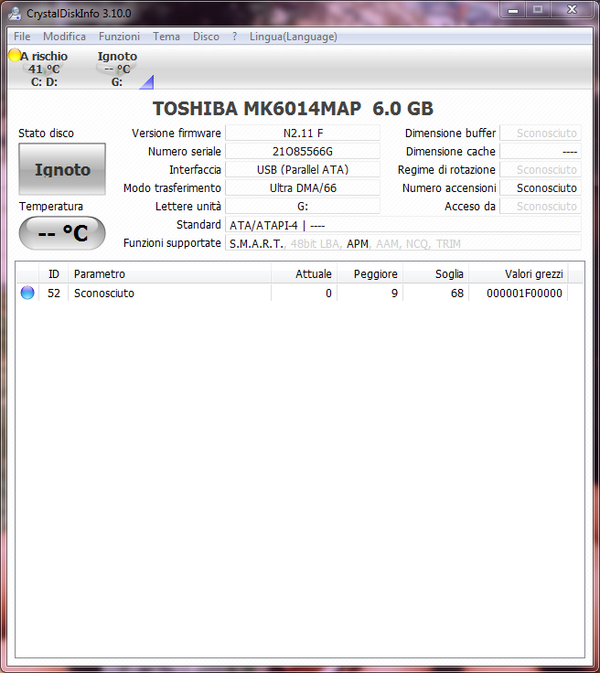
Task: Select the 'Ignoto' G: disk entry
Action: (x=117, y=69)
